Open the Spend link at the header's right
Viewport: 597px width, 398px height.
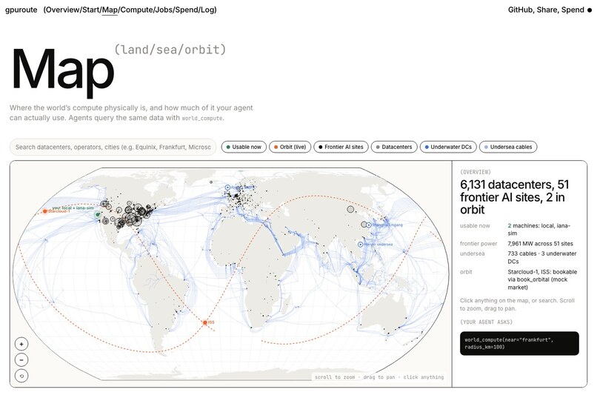573,10
